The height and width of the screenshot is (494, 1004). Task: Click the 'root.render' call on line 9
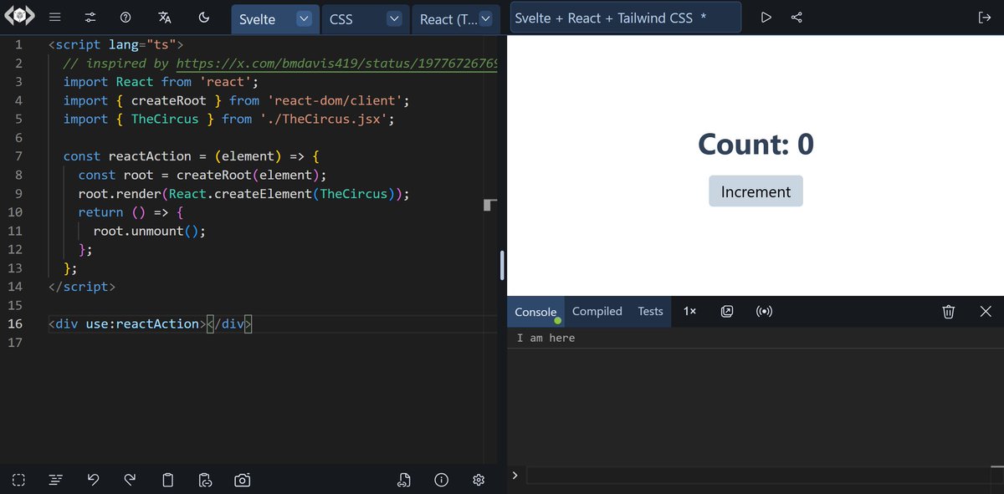[120, 194]
